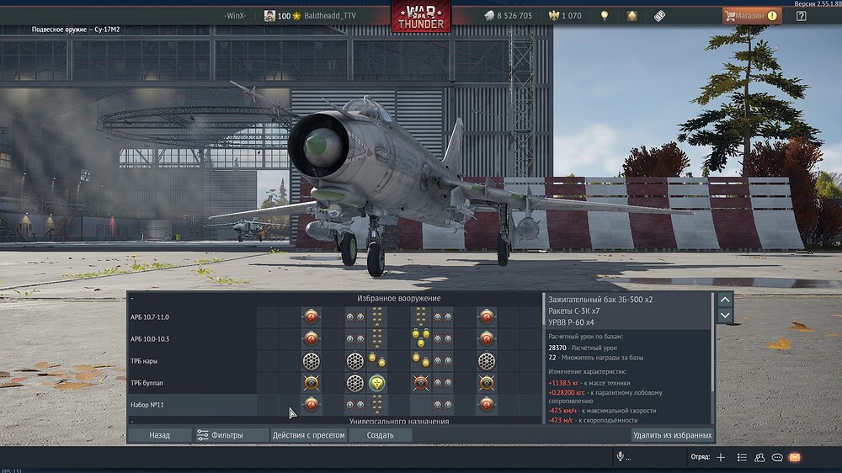Open the ticket icon in top bar
Screen dimensions: 842x473
coord(659,15)
